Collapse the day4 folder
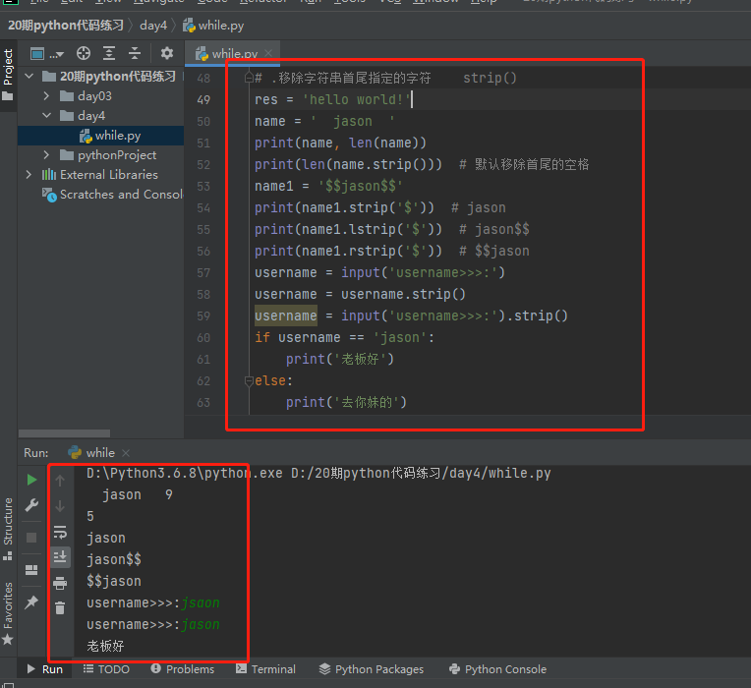Viewport: 751px width, 688px height. coord(46,115)
